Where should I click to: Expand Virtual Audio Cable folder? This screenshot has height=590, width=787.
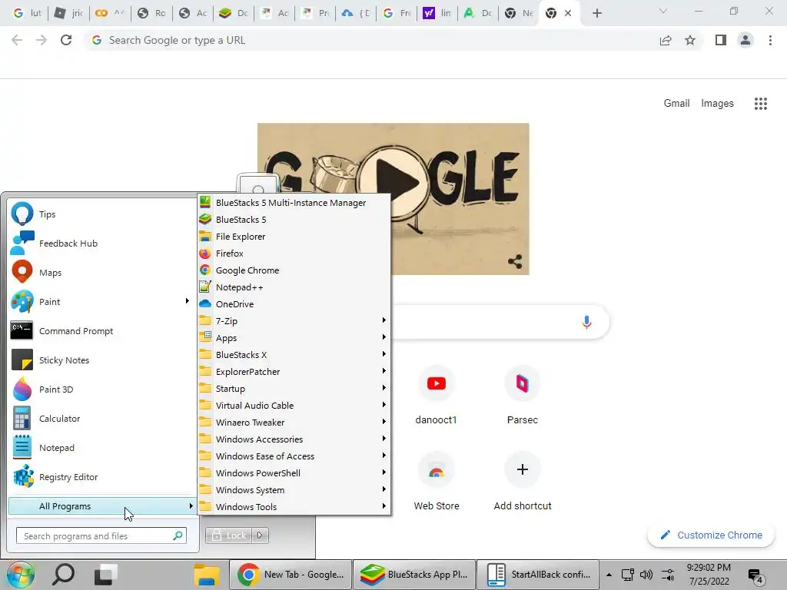[x=294, y=406]
